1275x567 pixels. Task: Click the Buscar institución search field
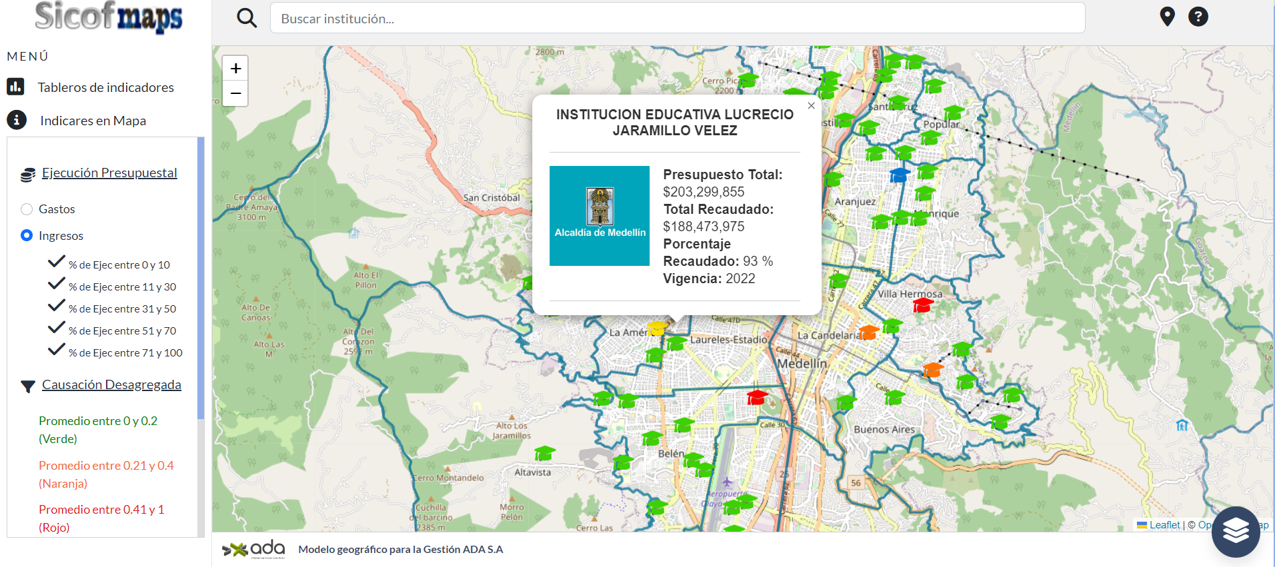click(x=677, y=19)
